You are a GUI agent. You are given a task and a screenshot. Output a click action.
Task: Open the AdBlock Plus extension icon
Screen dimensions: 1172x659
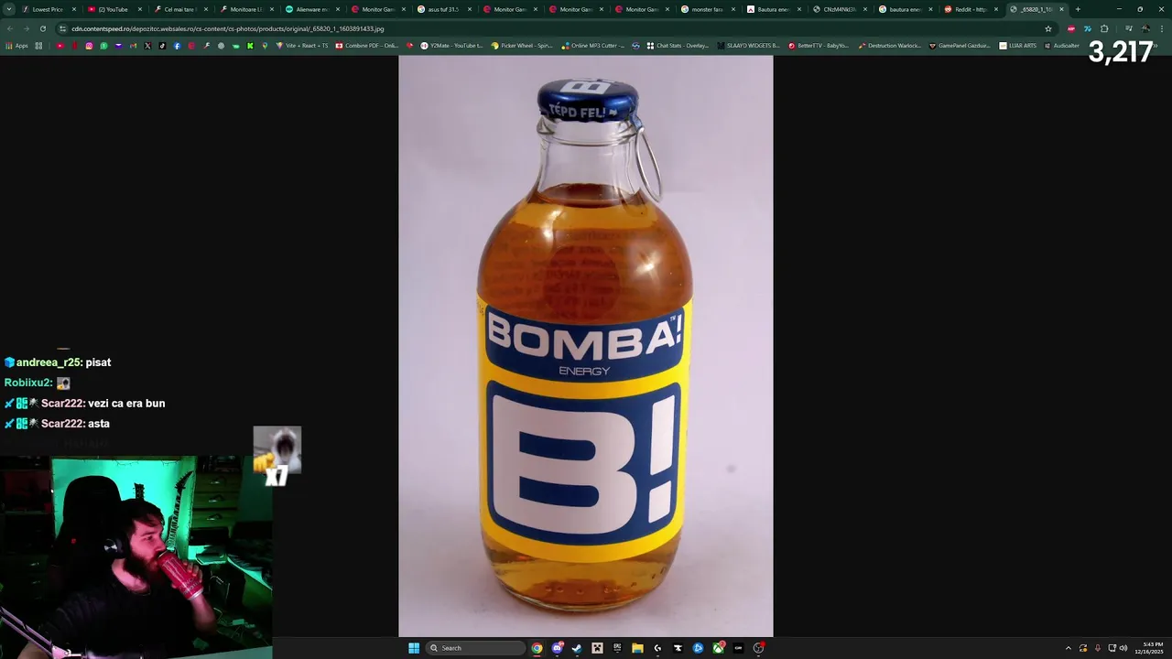tap(1071, 28)
